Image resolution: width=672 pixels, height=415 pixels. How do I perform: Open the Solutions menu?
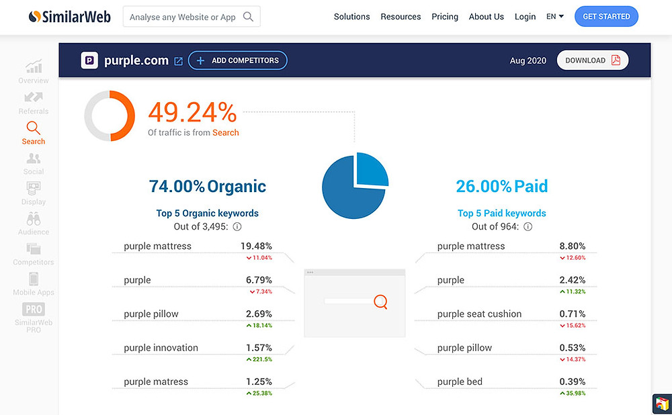click(352, 17)
